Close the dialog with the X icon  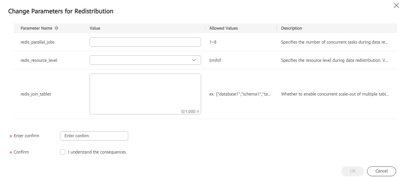pyautogui.click(x=397, y=6)
